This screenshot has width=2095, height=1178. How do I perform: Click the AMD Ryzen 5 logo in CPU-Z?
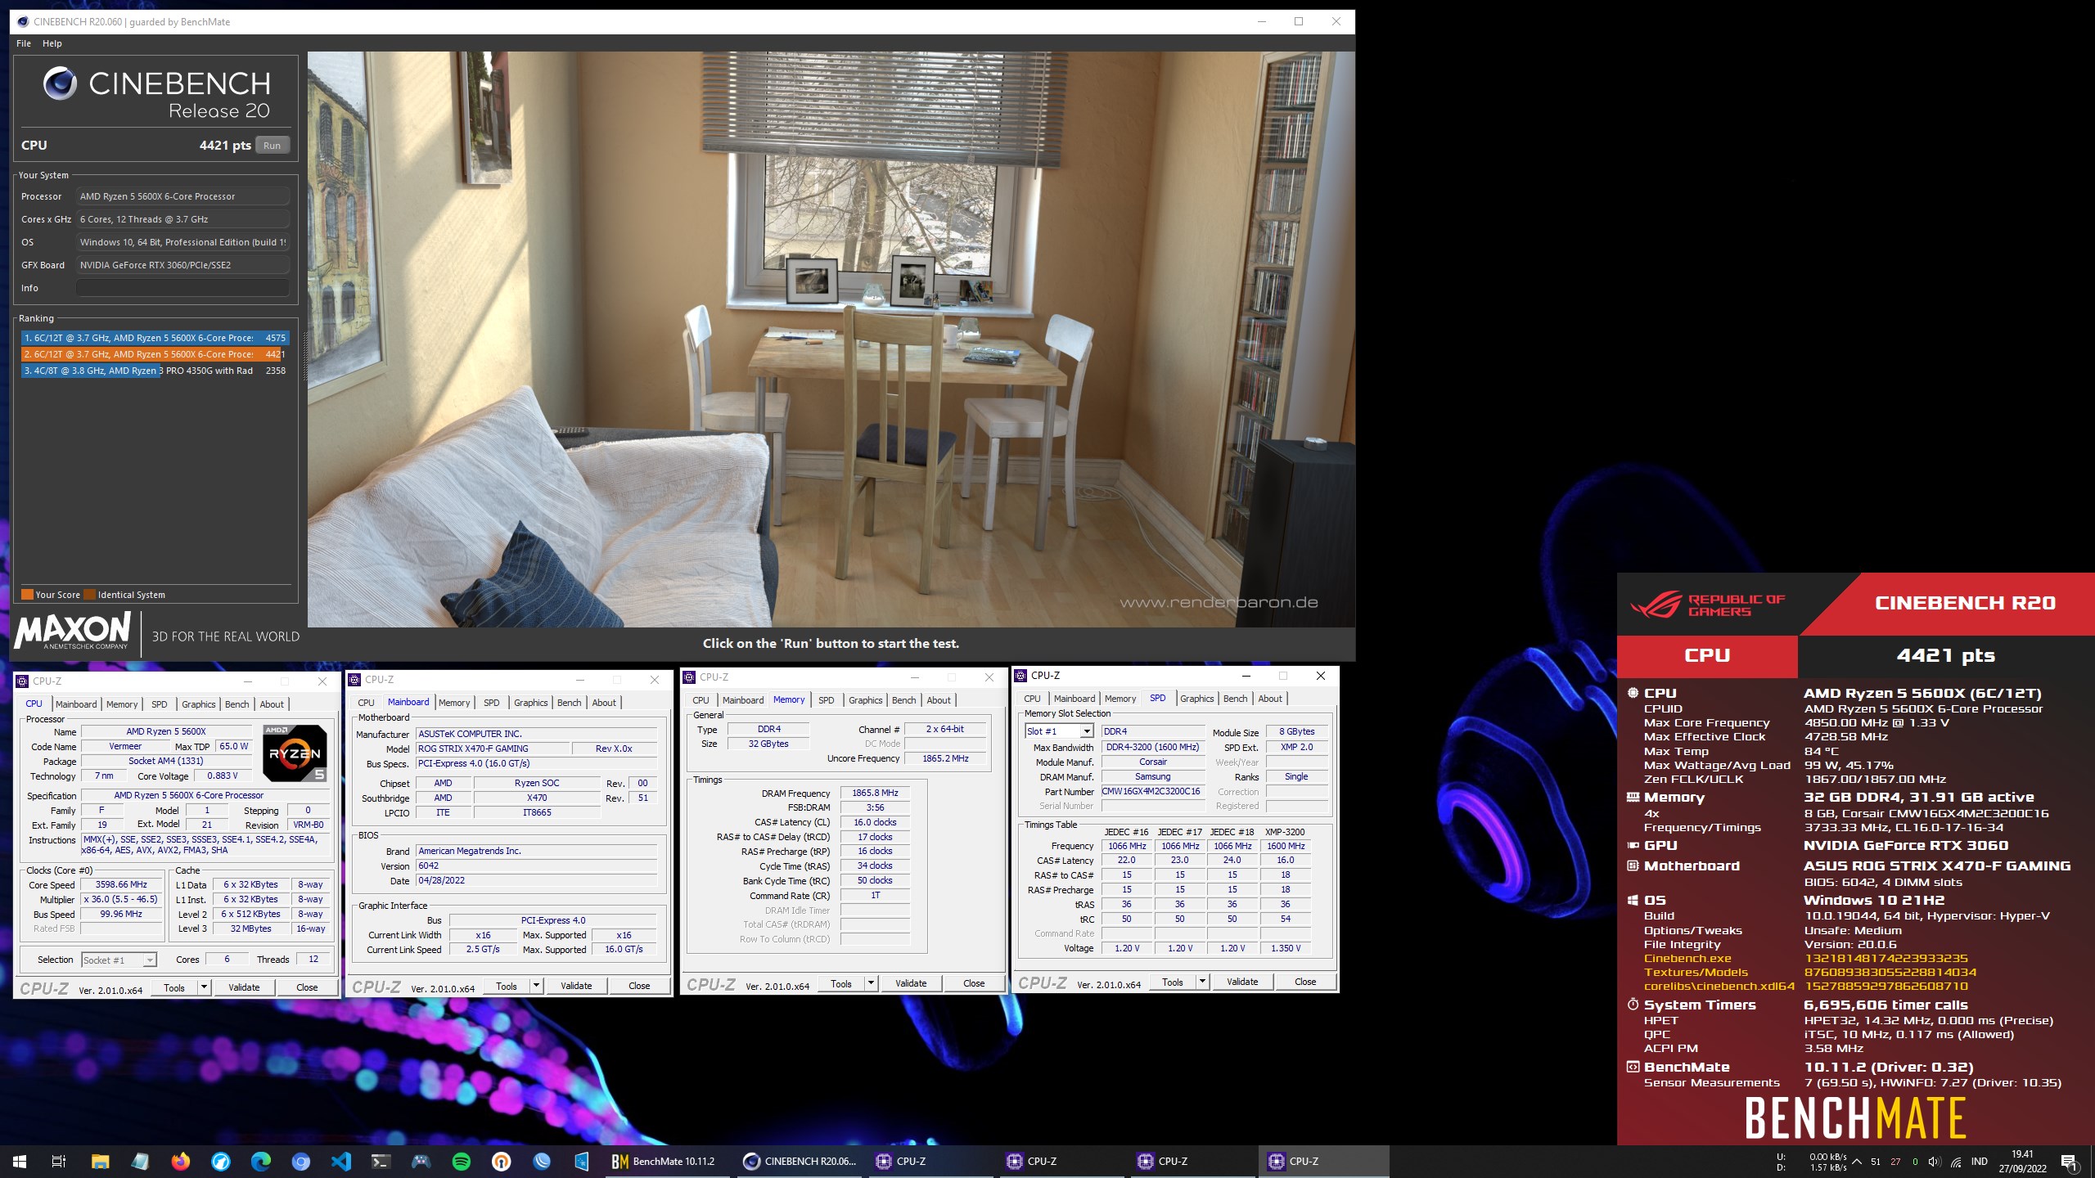point(295,753)
